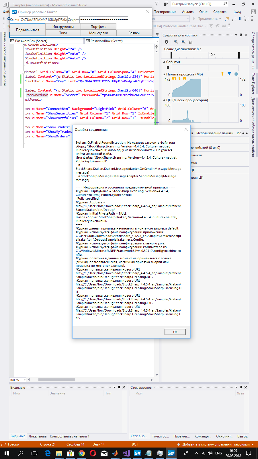Switch to the Локальные tab
Image resolution: width=258 pixels, height=459 pixels.
pyautogui.click(x=38, y=436)
